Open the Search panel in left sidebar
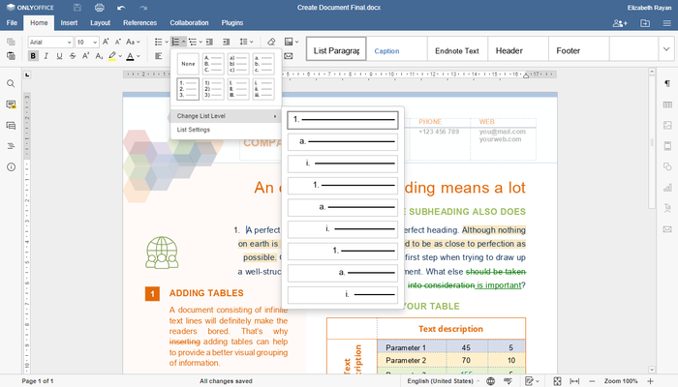Image resolution: width=678 pixels, height=387 pixels. pyautogui.click(x=11, y=84)
